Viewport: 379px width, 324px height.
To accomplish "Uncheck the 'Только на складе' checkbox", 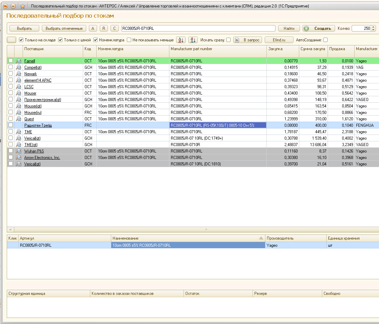I will pos(21,40).
